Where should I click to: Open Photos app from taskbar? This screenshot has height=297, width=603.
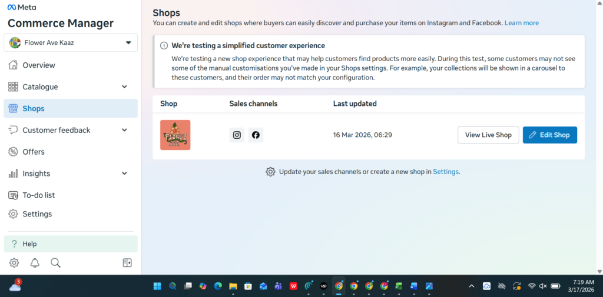(429, 286)
